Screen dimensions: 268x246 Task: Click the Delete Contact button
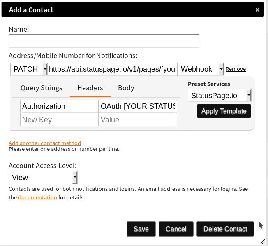click(225, 229)
